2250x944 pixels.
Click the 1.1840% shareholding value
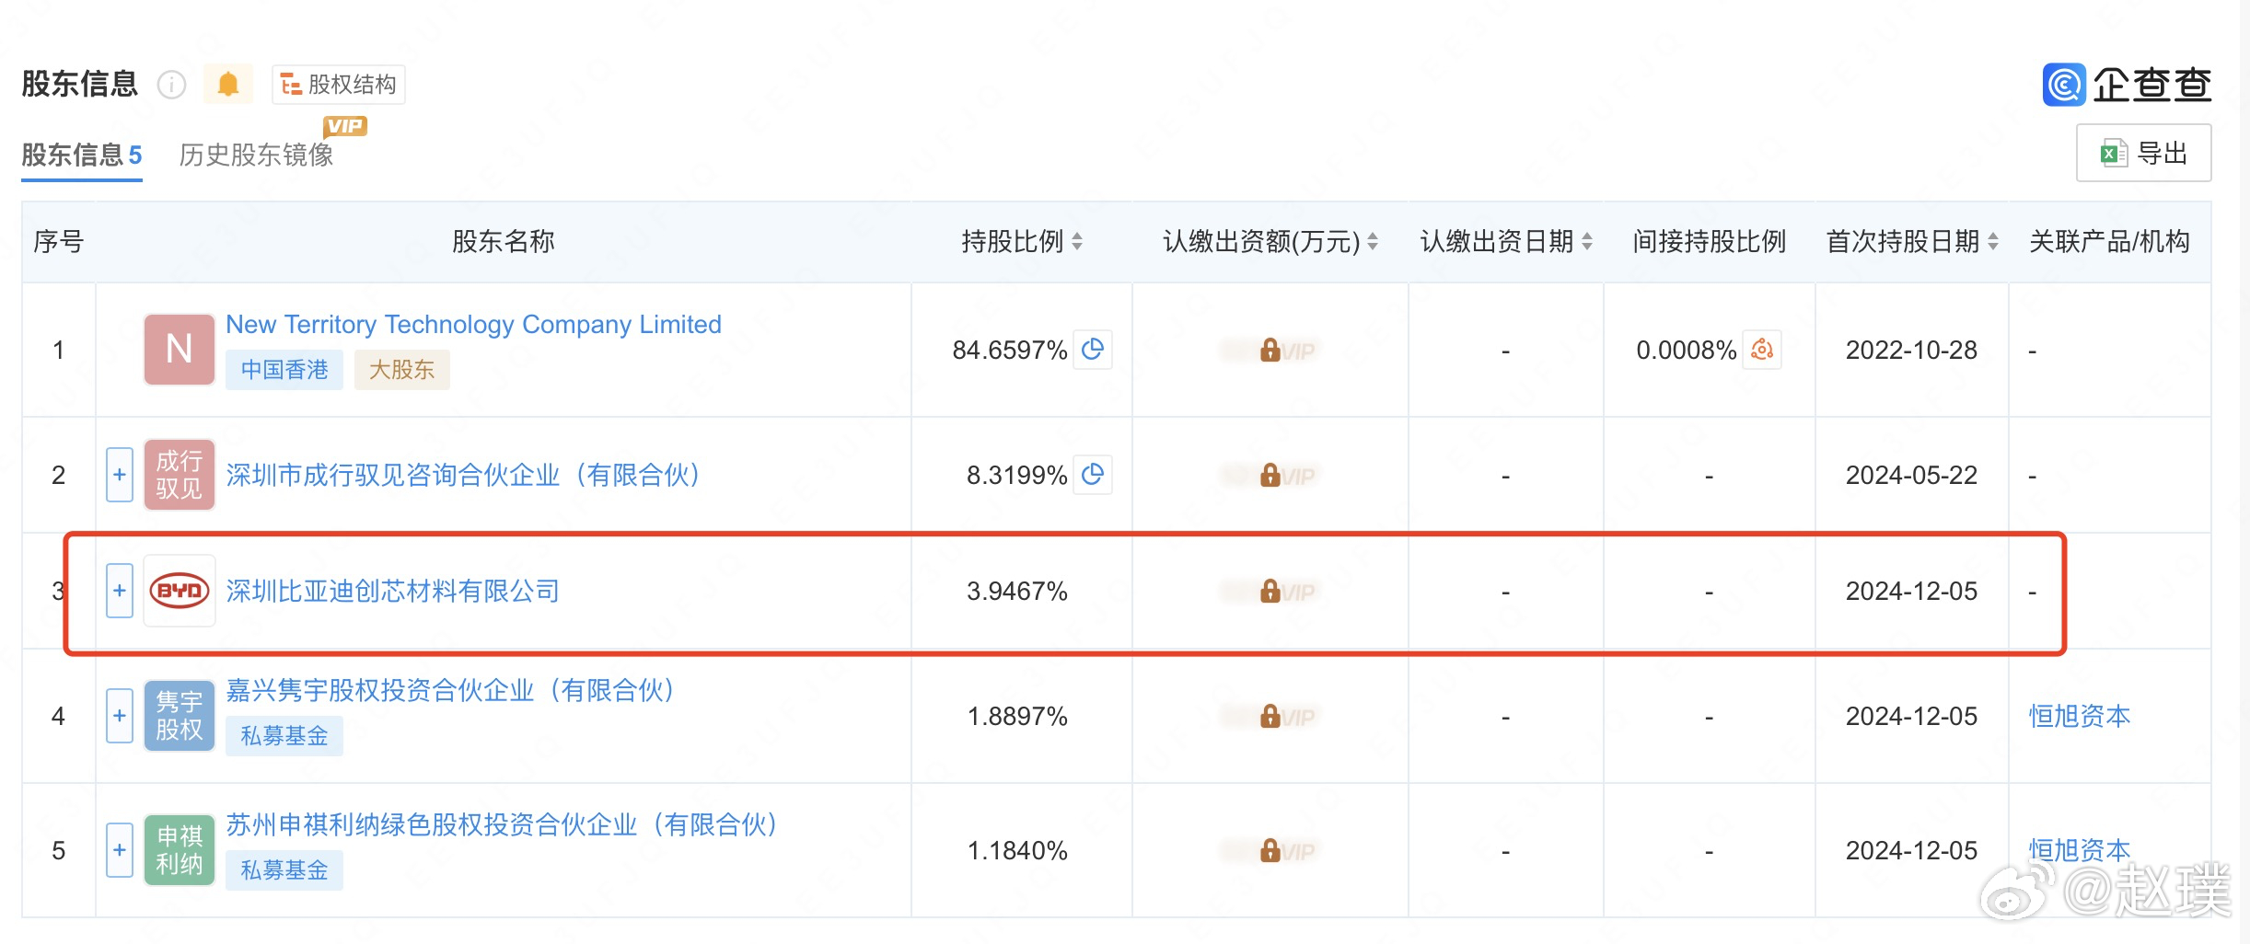[x=1016, y=850]
